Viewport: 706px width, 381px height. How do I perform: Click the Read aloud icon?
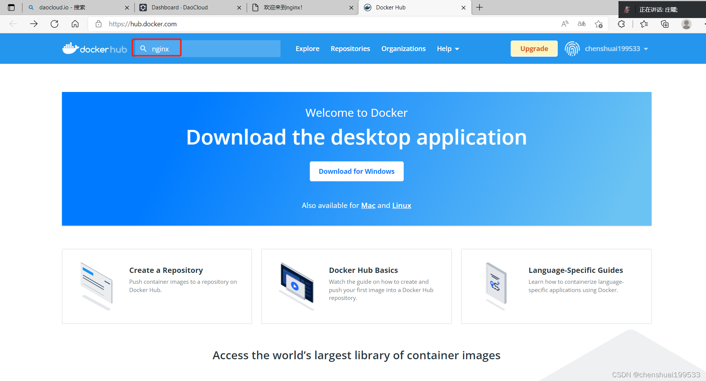(565, 24)
